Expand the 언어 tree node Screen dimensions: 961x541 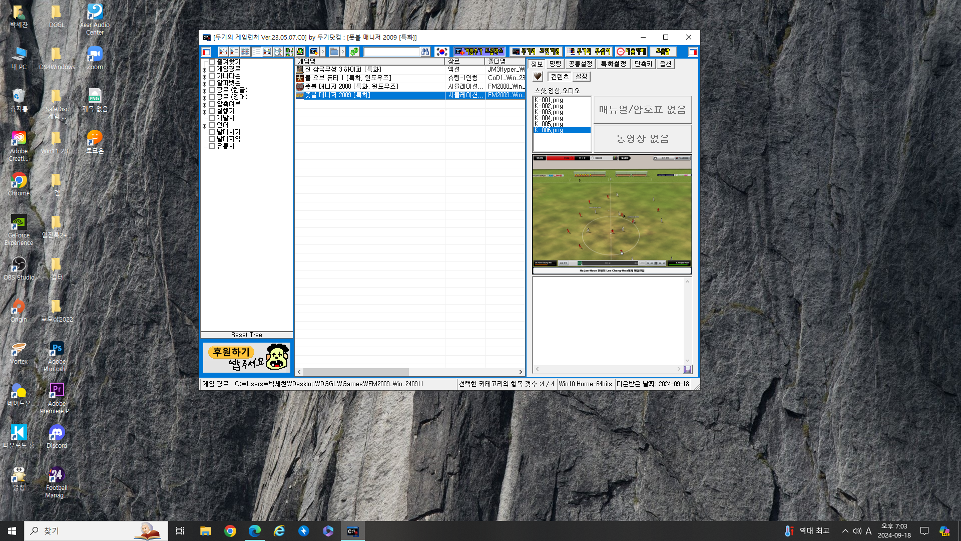204,126
